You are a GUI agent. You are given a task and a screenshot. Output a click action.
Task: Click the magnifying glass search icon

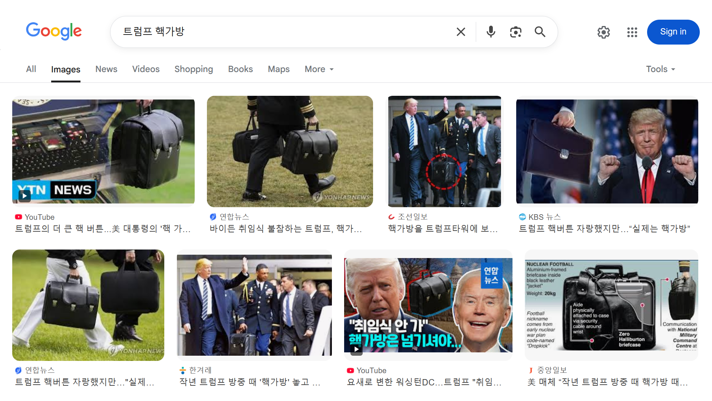coord(540,32)
